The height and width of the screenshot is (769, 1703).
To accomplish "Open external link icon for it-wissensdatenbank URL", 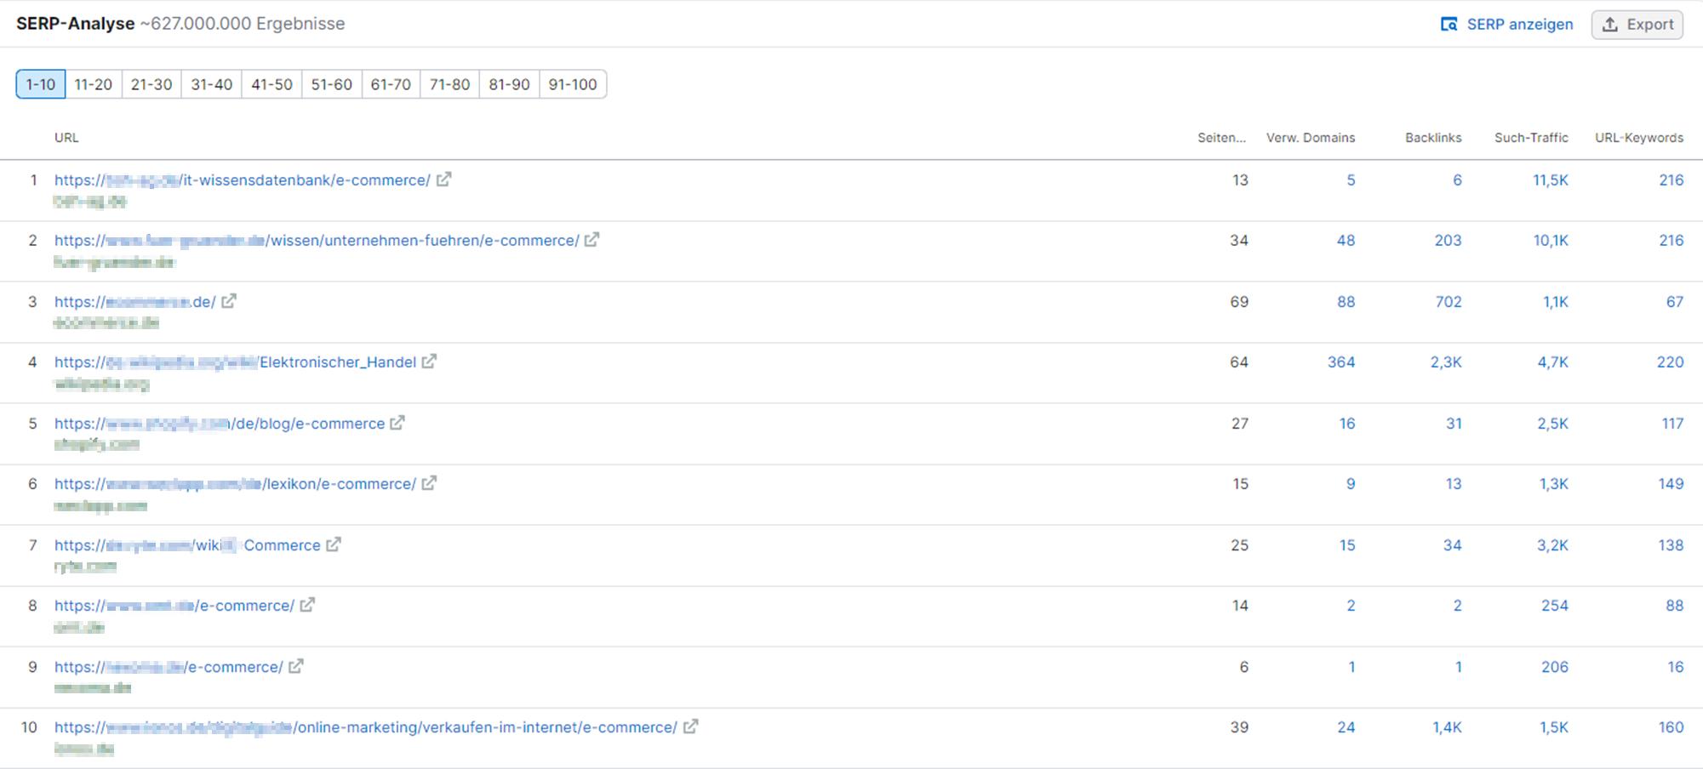I will [443, 179].
